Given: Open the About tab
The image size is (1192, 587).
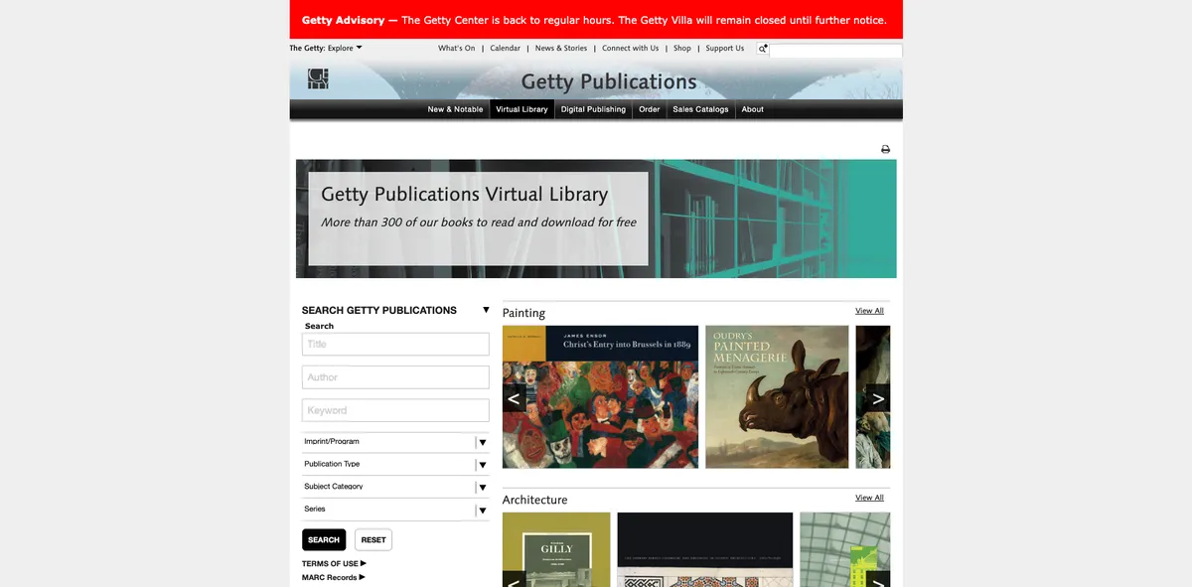Looking at the screenshot, I should [x=753, y=109].
